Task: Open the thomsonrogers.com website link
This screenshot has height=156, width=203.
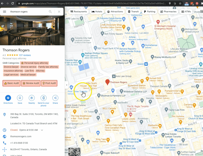Action: [21, 136]
